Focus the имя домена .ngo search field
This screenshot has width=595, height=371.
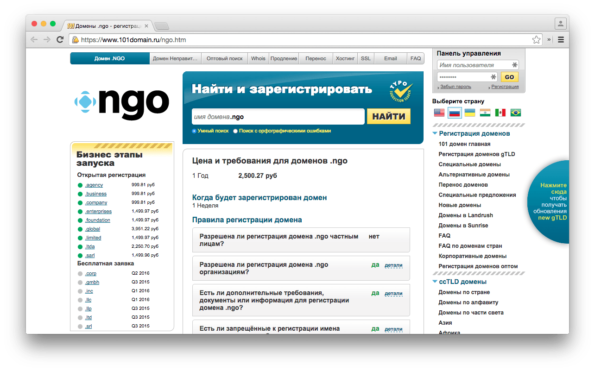278,117
